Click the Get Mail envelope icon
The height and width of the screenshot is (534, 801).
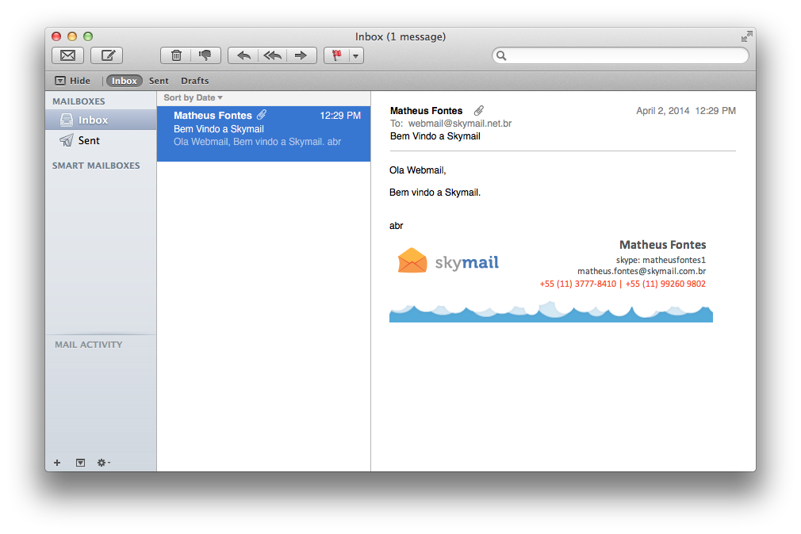pos(67,55)
